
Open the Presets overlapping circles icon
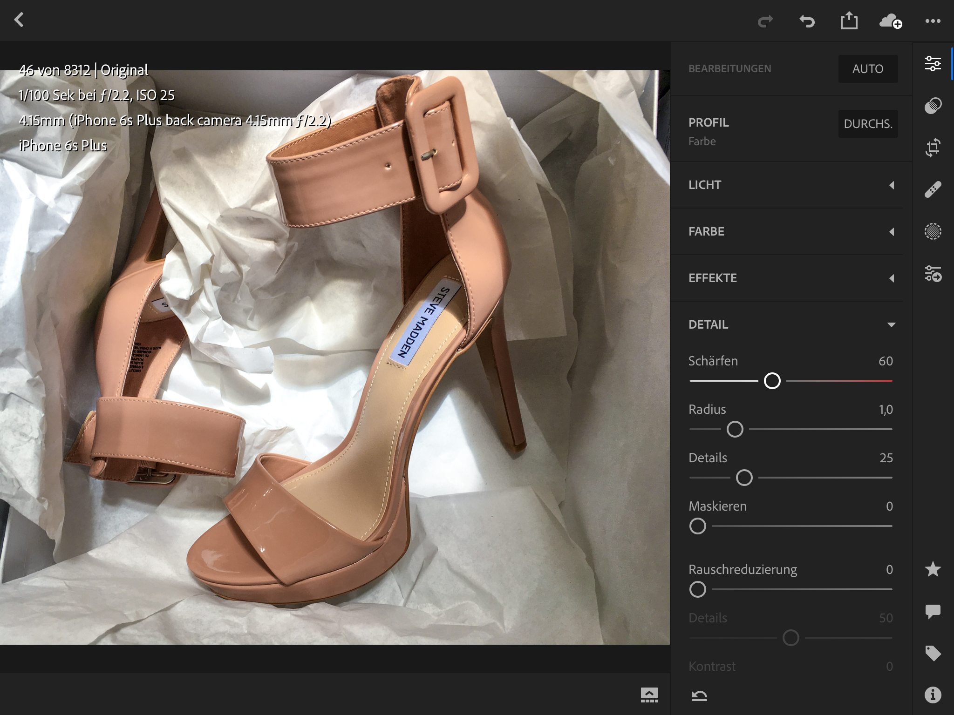point(933,106)
